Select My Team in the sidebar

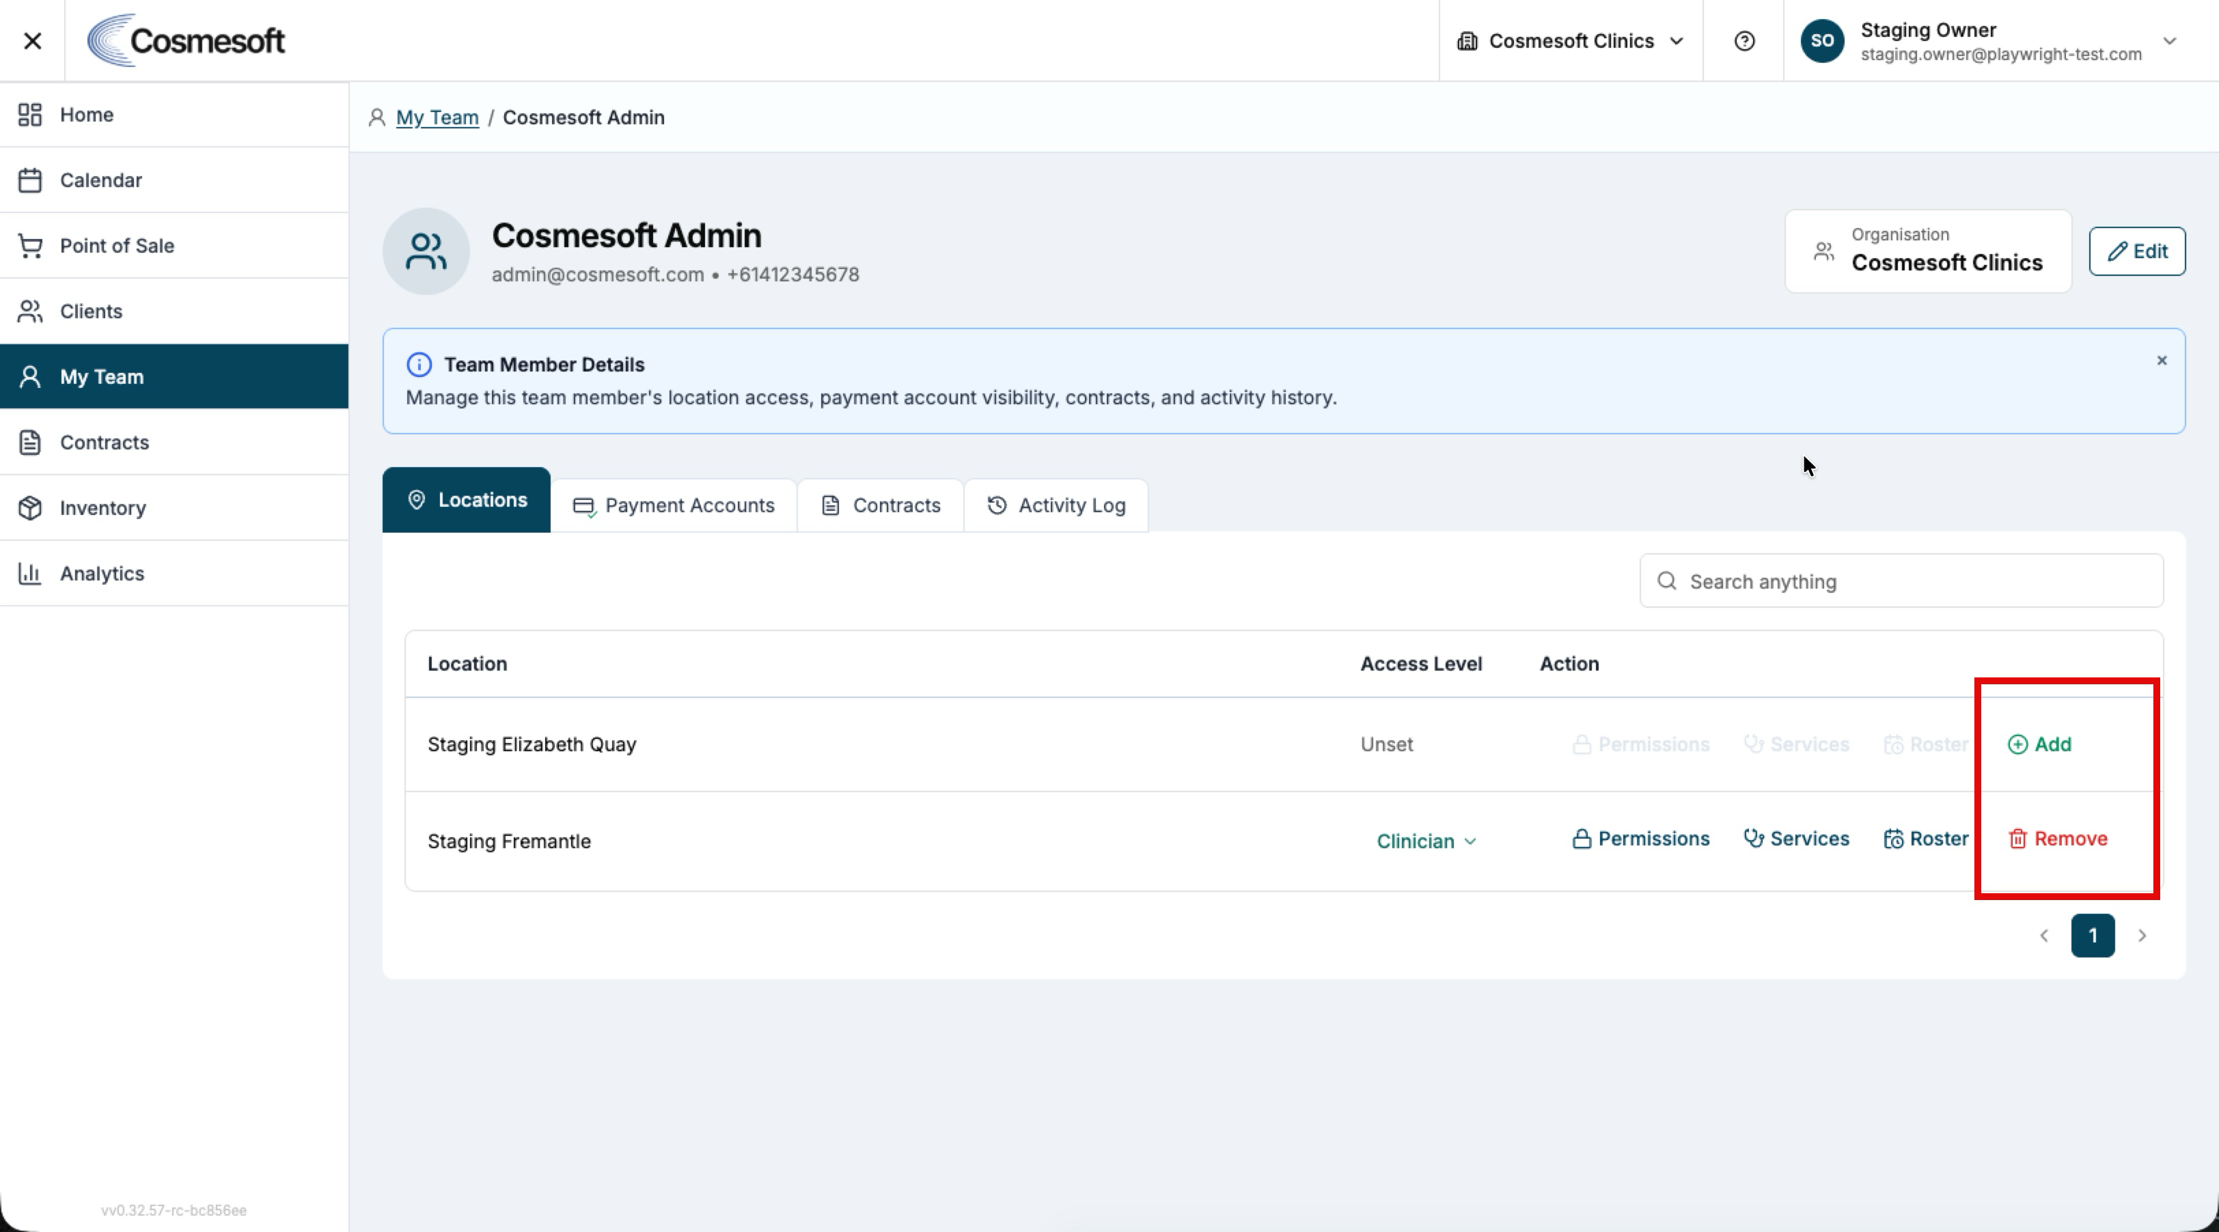pyautogui.click(x=174, y=376)
